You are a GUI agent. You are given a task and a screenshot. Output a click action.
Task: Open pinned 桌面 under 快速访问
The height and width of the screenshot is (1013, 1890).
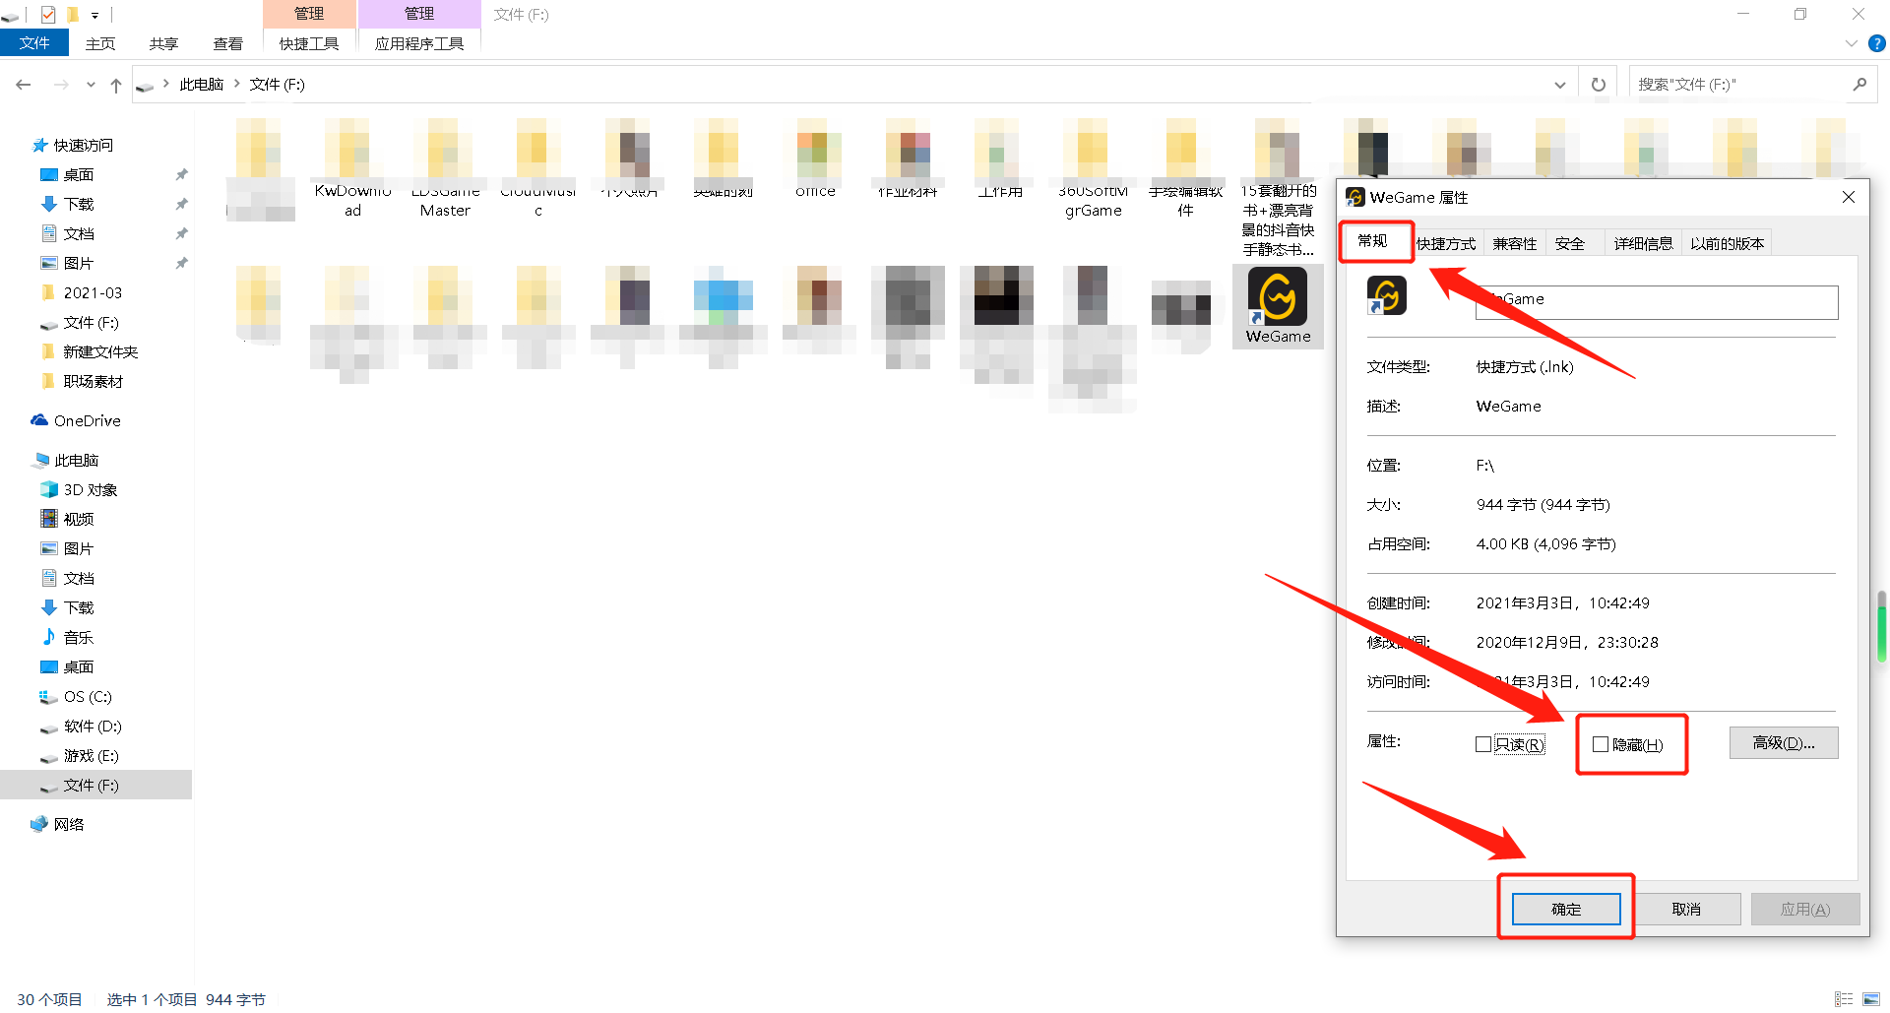tap(79, 175)
